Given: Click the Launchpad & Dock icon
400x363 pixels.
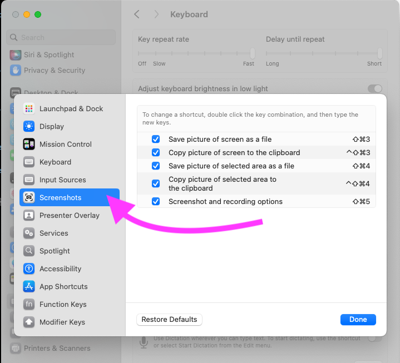Looking at the screenshot, I should (x=29, y=109).
